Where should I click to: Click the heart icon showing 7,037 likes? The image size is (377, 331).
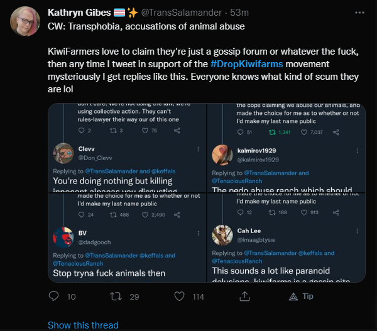pos(305,132)
